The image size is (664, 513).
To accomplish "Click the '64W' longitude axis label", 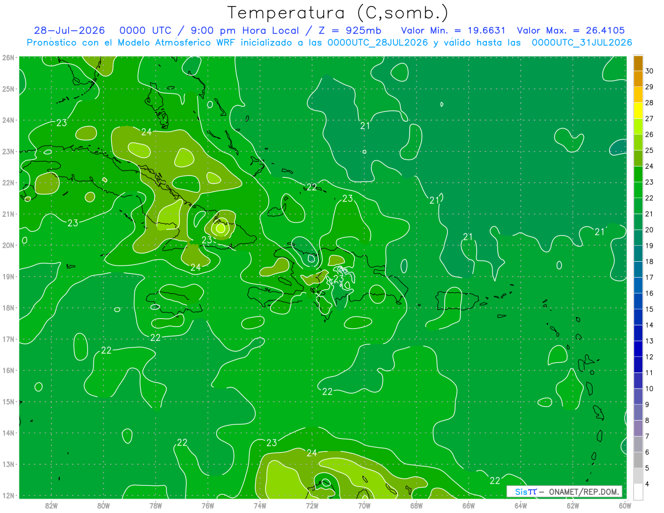I will (x=521, y=505).
